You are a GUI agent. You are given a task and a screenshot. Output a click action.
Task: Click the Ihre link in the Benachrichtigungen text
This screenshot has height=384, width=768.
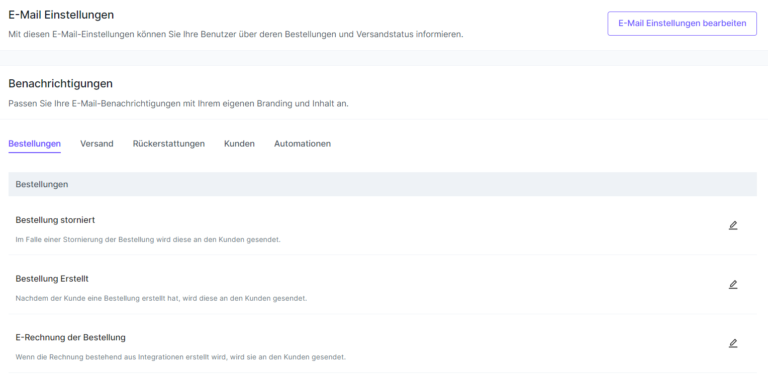pyautogui.click(x=61, y=103)
